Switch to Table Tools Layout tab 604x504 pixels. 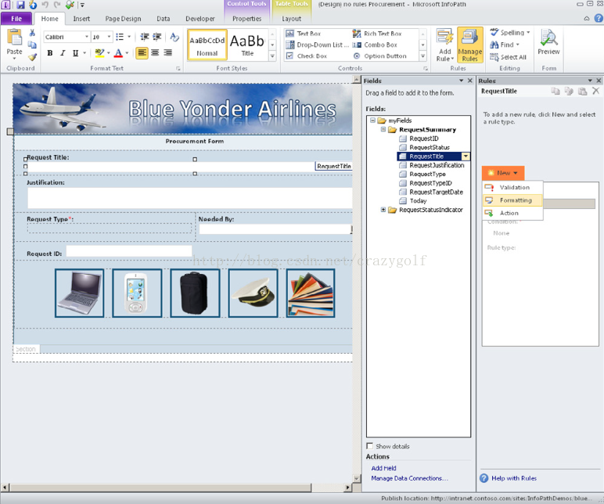[291, 19]
